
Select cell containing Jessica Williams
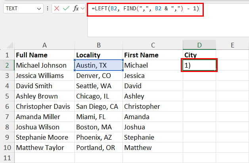pyautogui.click(x=45, y=76)
